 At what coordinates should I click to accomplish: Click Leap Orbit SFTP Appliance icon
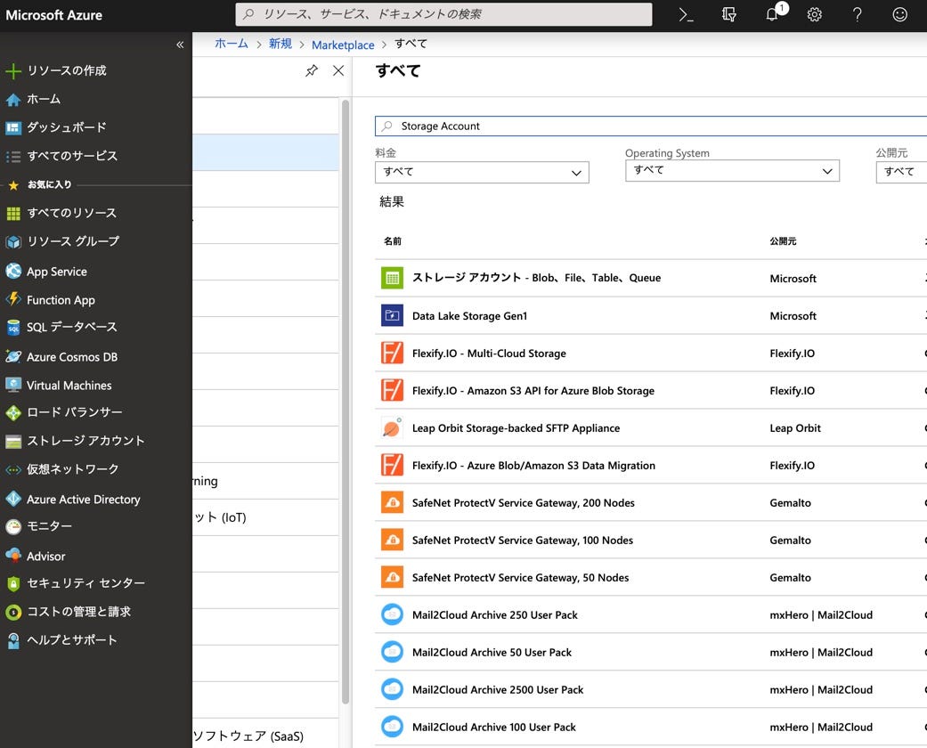(392, 427)
